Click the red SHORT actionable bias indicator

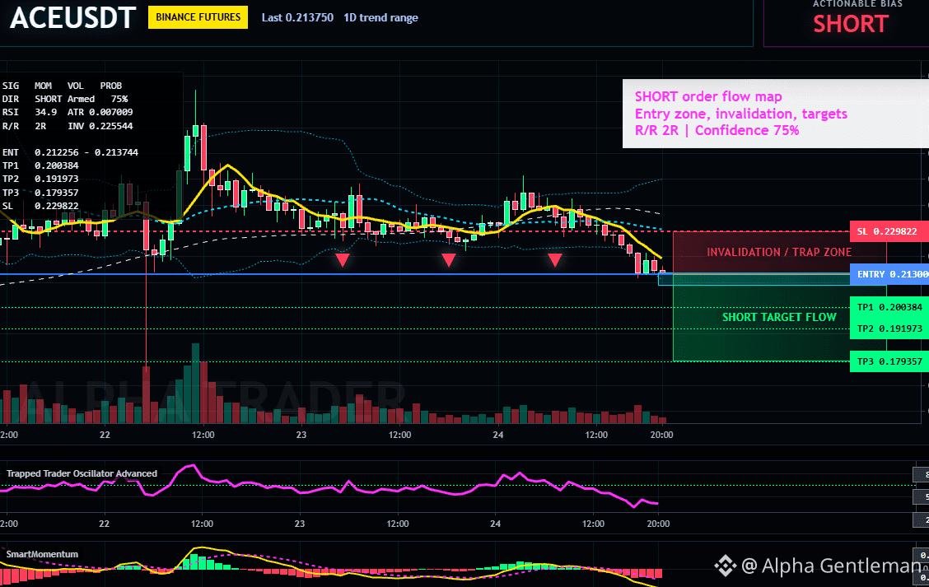tap(850, 24)
